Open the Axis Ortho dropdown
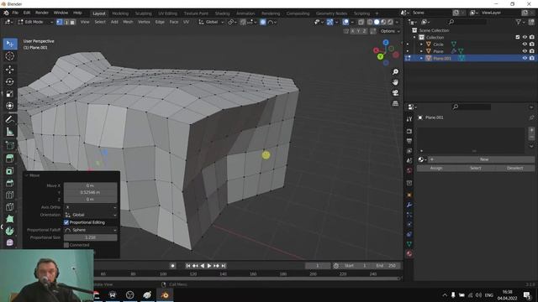 91,207
